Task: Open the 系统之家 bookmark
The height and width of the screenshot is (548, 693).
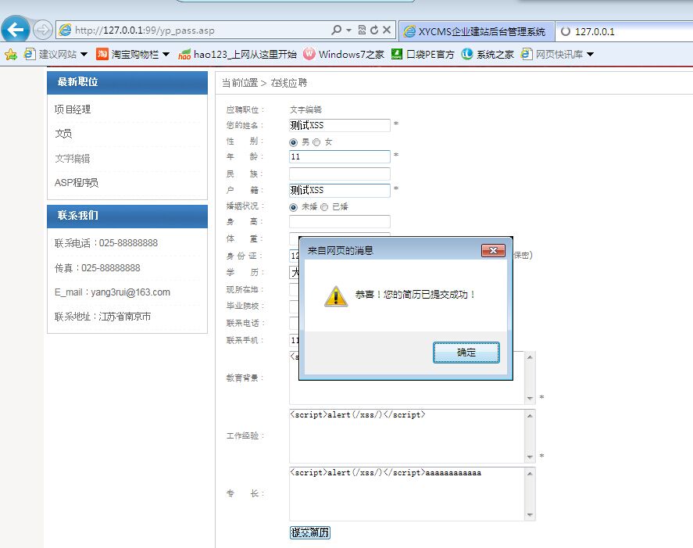Action: [x=488, y=54]
